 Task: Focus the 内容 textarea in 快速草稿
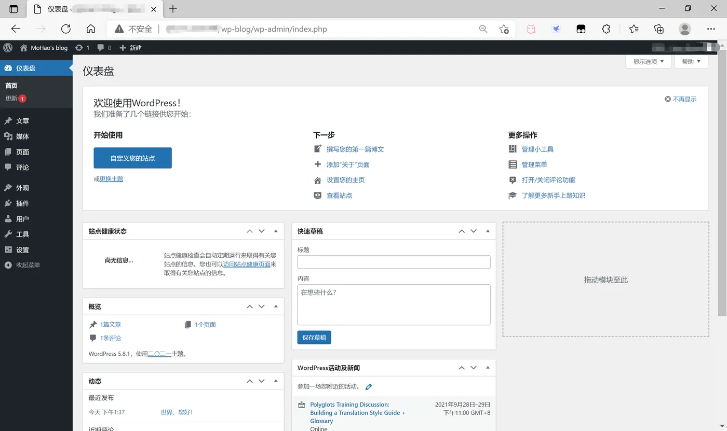[x=394, y=305]
